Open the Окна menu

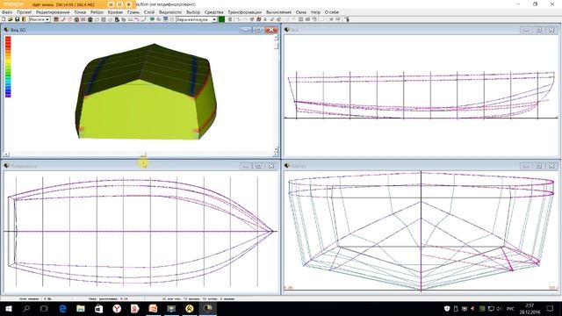pos(301,12)
